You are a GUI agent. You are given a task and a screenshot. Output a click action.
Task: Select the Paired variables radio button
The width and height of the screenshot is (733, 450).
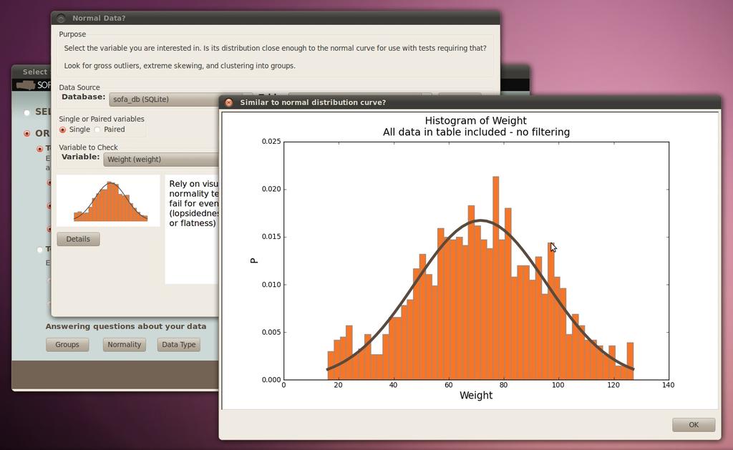(97, 129)
